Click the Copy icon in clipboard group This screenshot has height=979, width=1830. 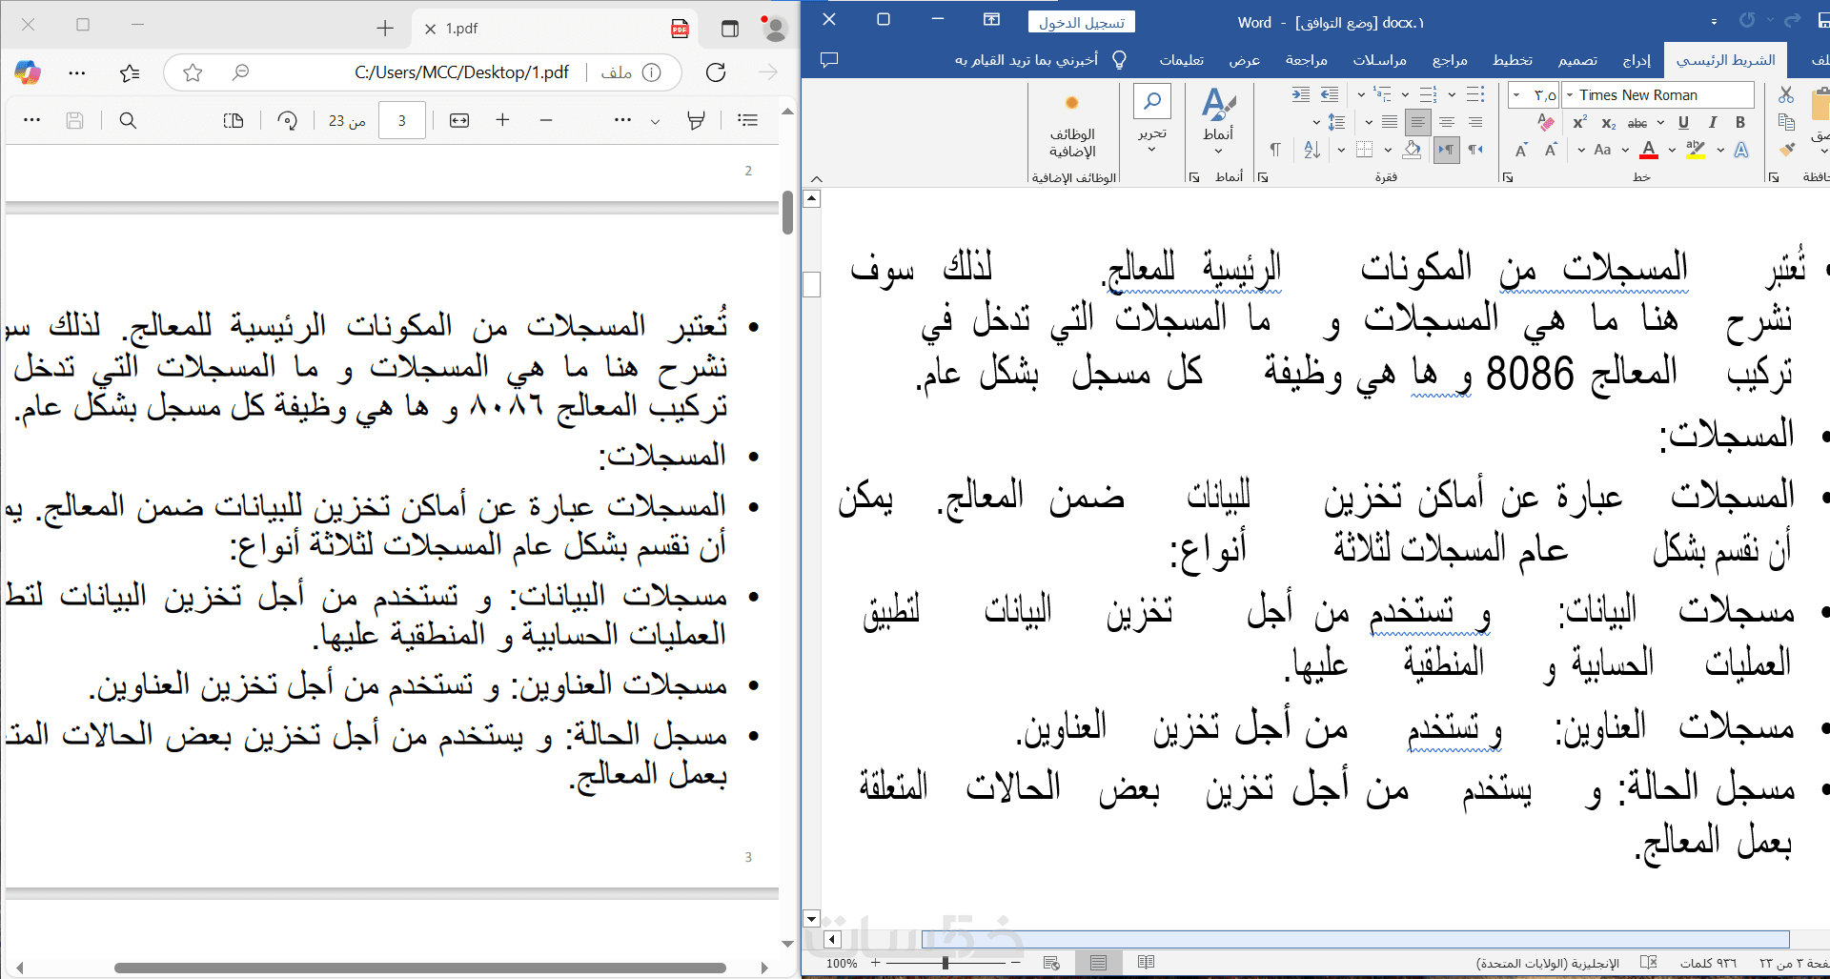tap(1786, 122)
